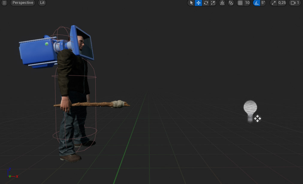
Task: Open the Lit view mode dropdown
Action: click(42, 3)
